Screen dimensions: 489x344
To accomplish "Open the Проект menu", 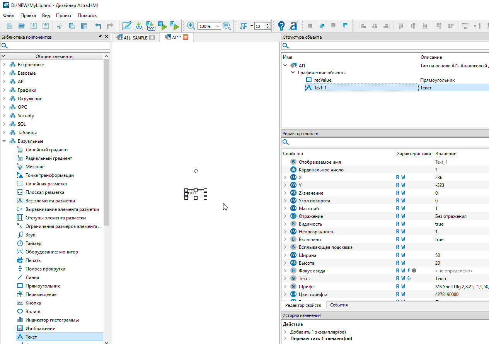I will tap(64, 15).
